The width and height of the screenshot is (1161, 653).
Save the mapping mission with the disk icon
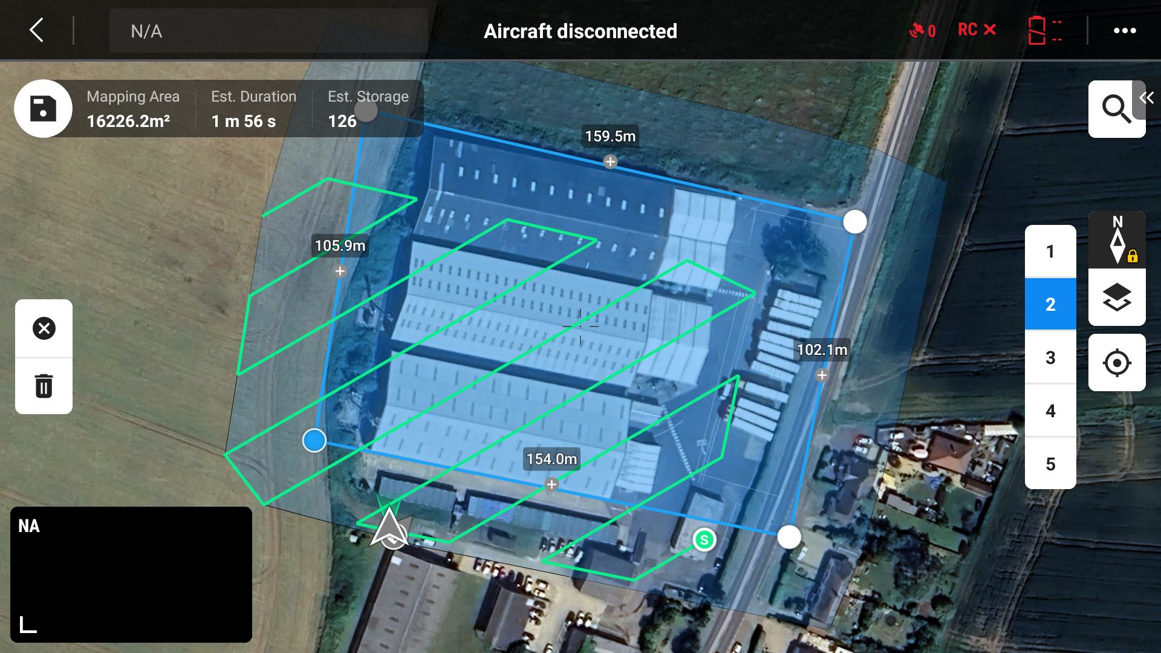point(43,109)
